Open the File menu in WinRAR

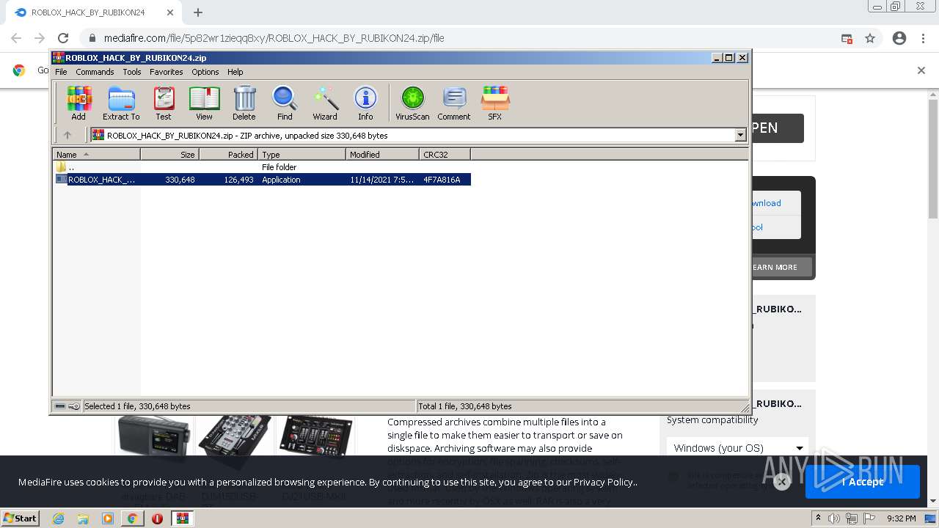(x=61, y=72)
